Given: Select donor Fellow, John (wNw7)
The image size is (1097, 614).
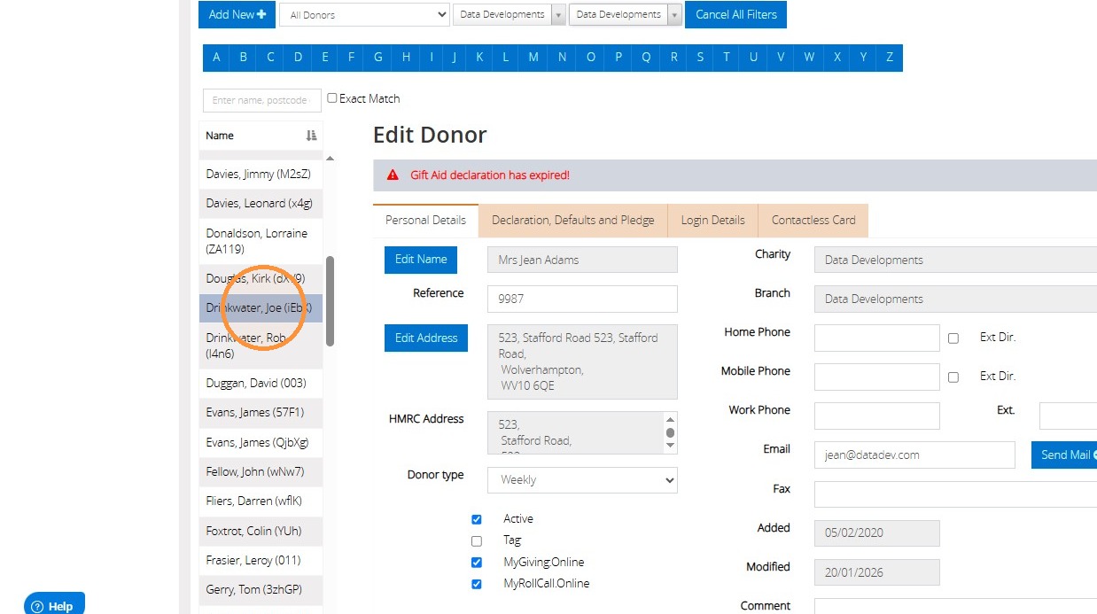Looking at the screenshot, I should (x=261, y=472).
